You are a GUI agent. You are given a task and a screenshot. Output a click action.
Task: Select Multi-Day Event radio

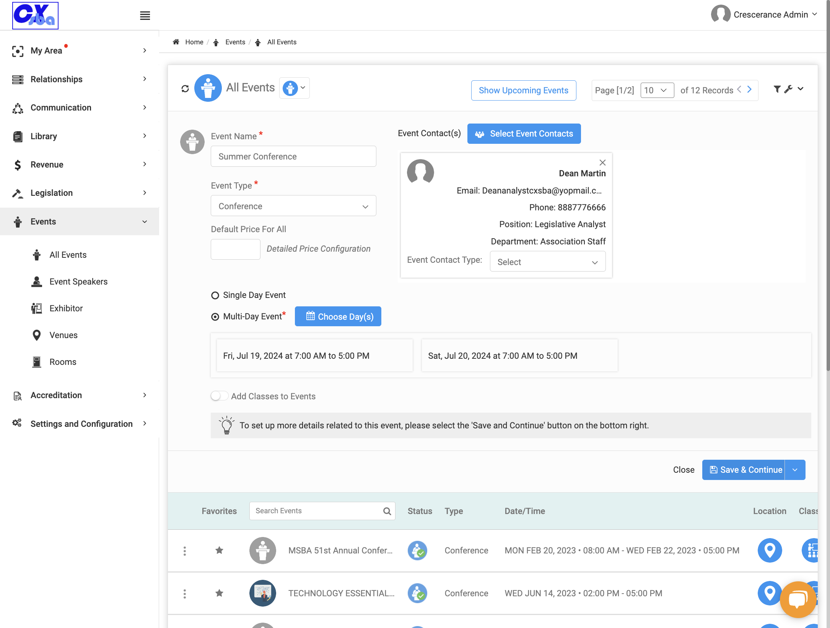[x=215, y=317]
